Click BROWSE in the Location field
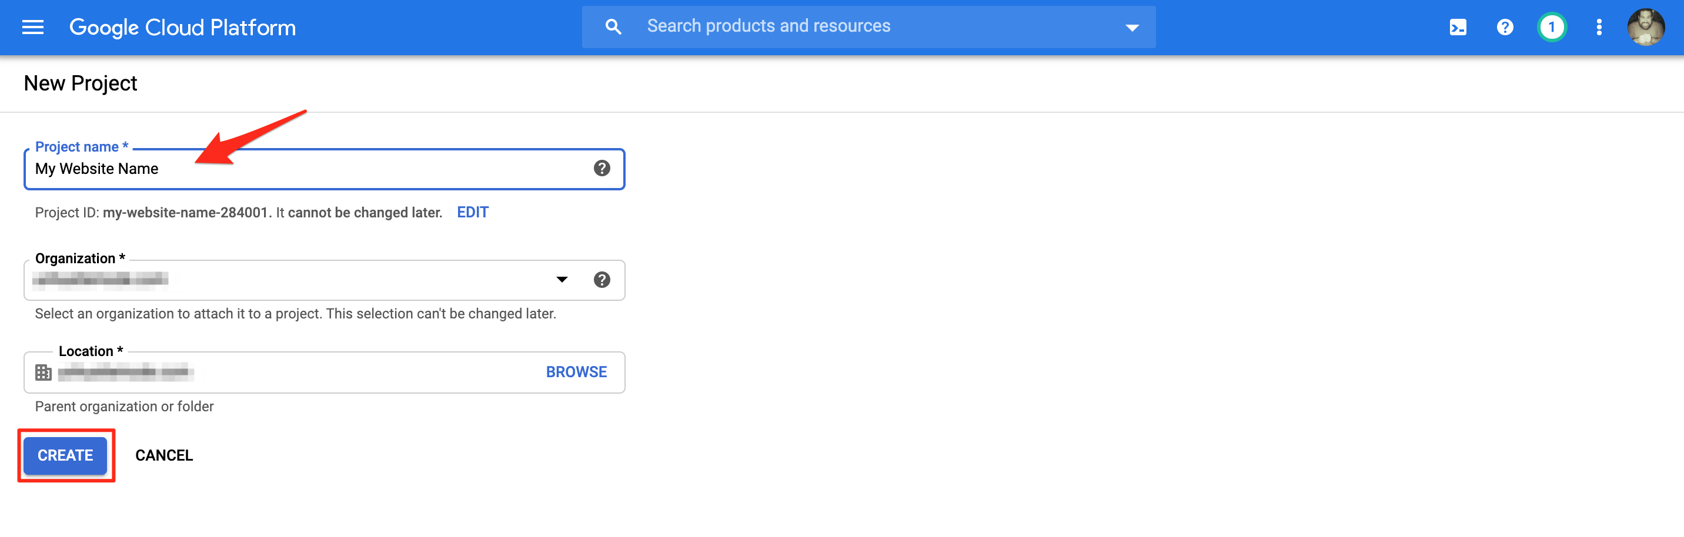The width and height of the screenshot is (1684, 537). click(576, 372)
